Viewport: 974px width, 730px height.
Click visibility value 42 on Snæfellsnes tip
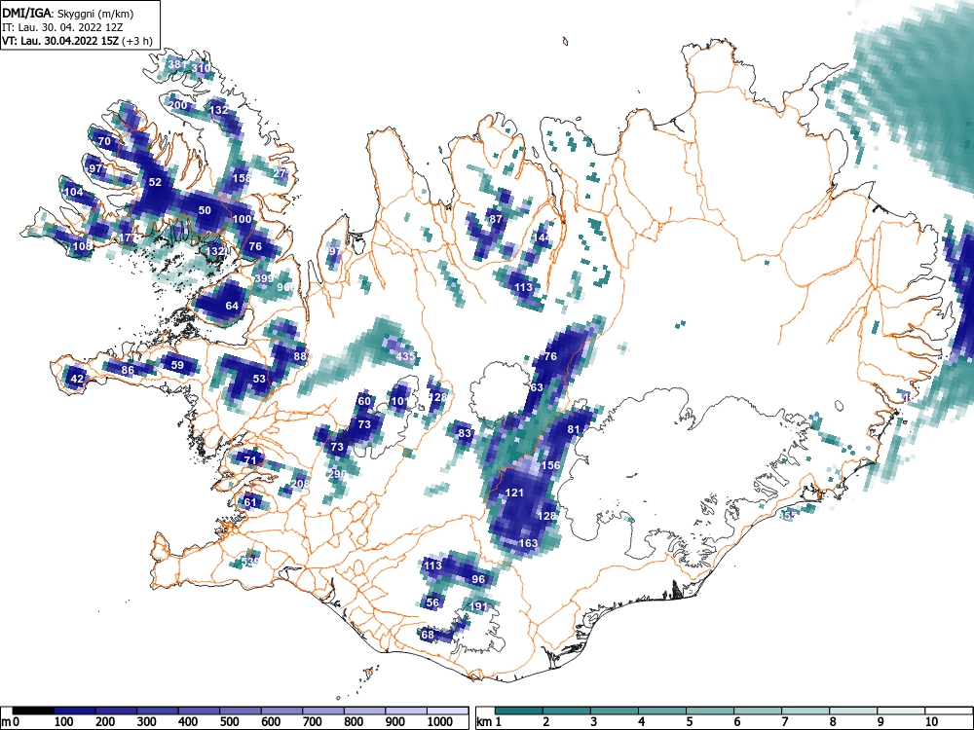tap(77, 379)
